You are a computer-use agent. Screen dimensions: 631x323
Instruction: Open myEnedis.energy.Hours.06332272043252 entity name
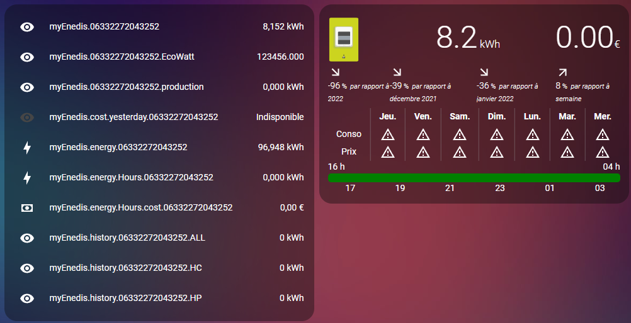[x=131, y=177]
